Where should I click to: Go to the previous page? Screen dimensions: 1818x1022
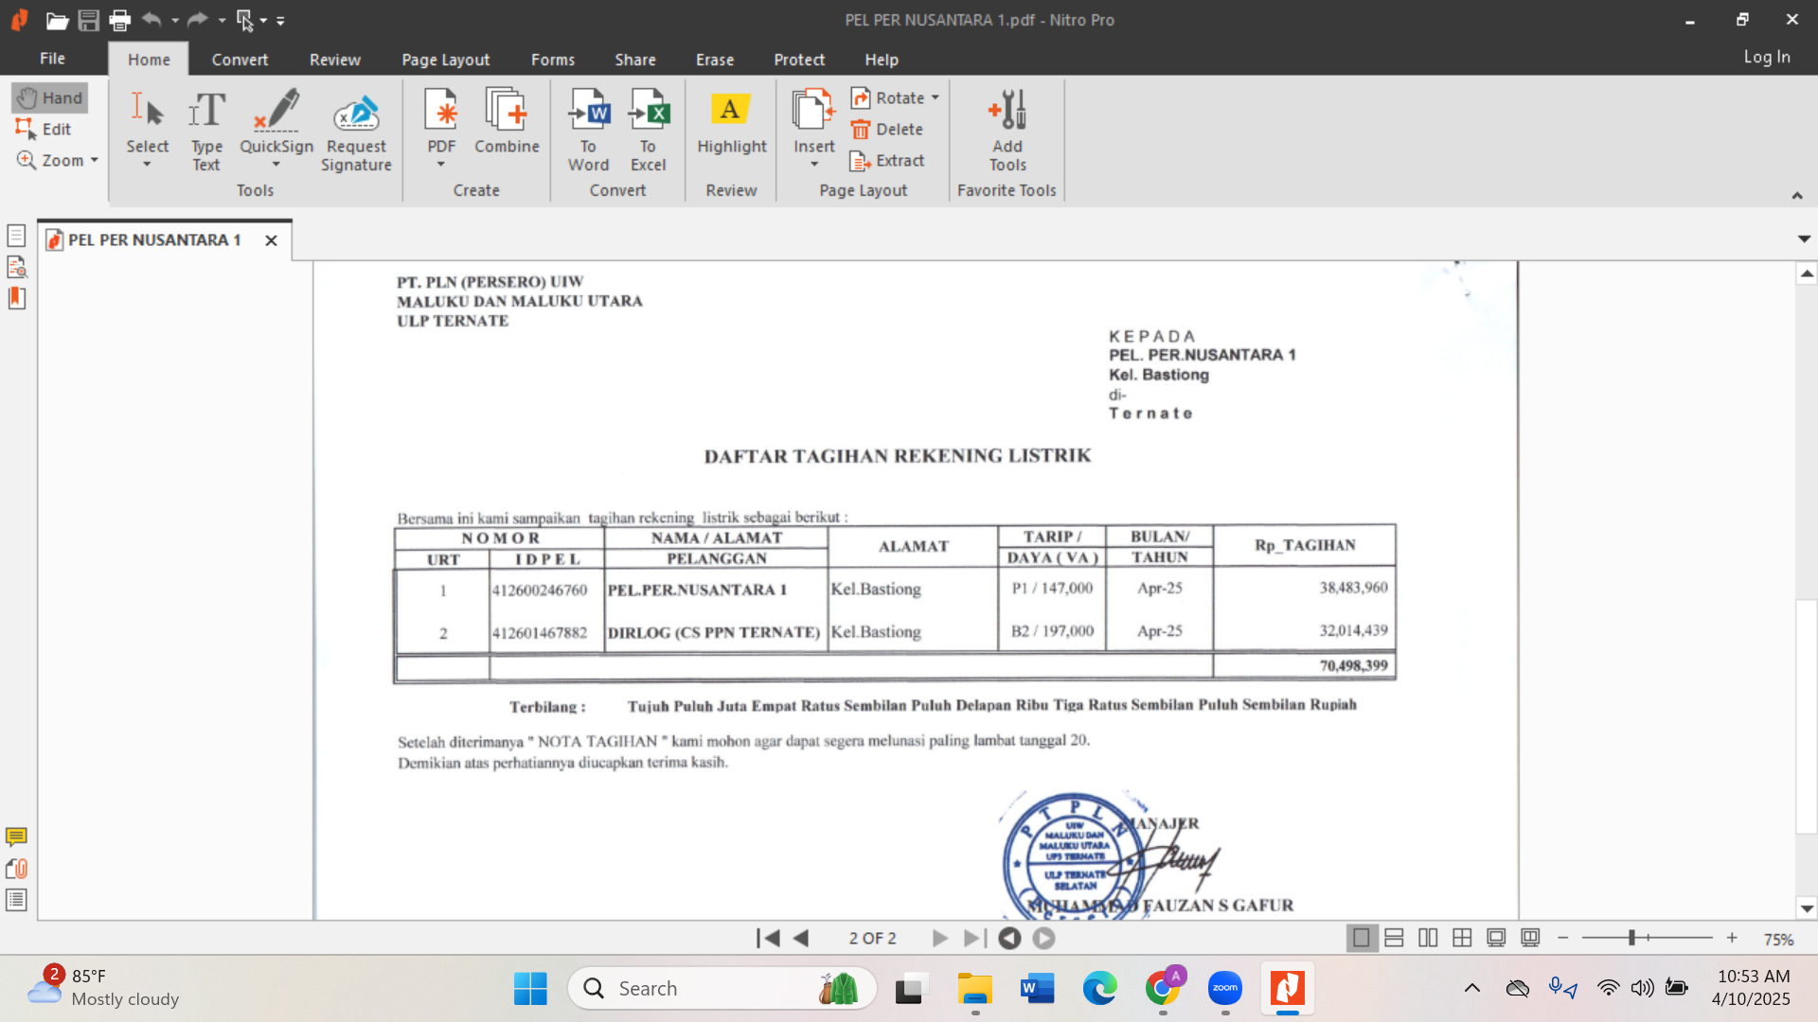pos(801,938)
